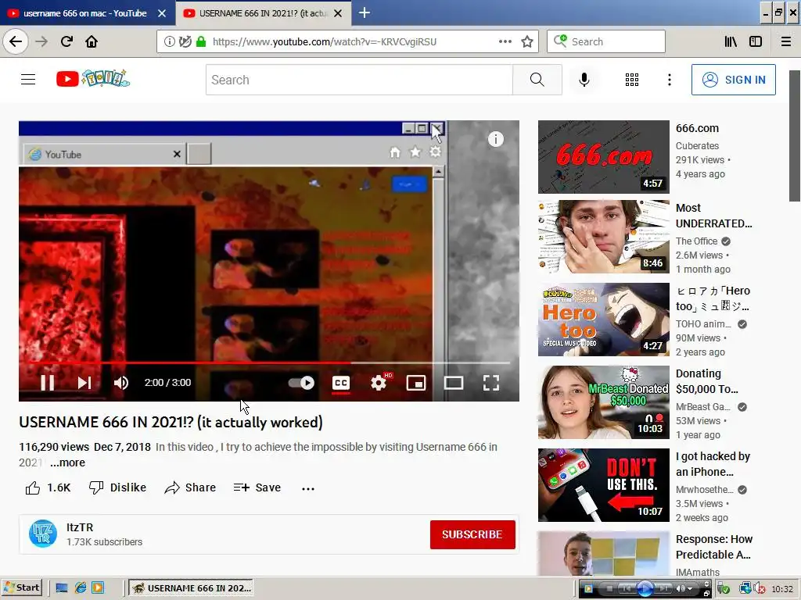The height and width of the screenshot is (600, 801).
Task: Skip to the next video
Action: click(x=84, y=383)
